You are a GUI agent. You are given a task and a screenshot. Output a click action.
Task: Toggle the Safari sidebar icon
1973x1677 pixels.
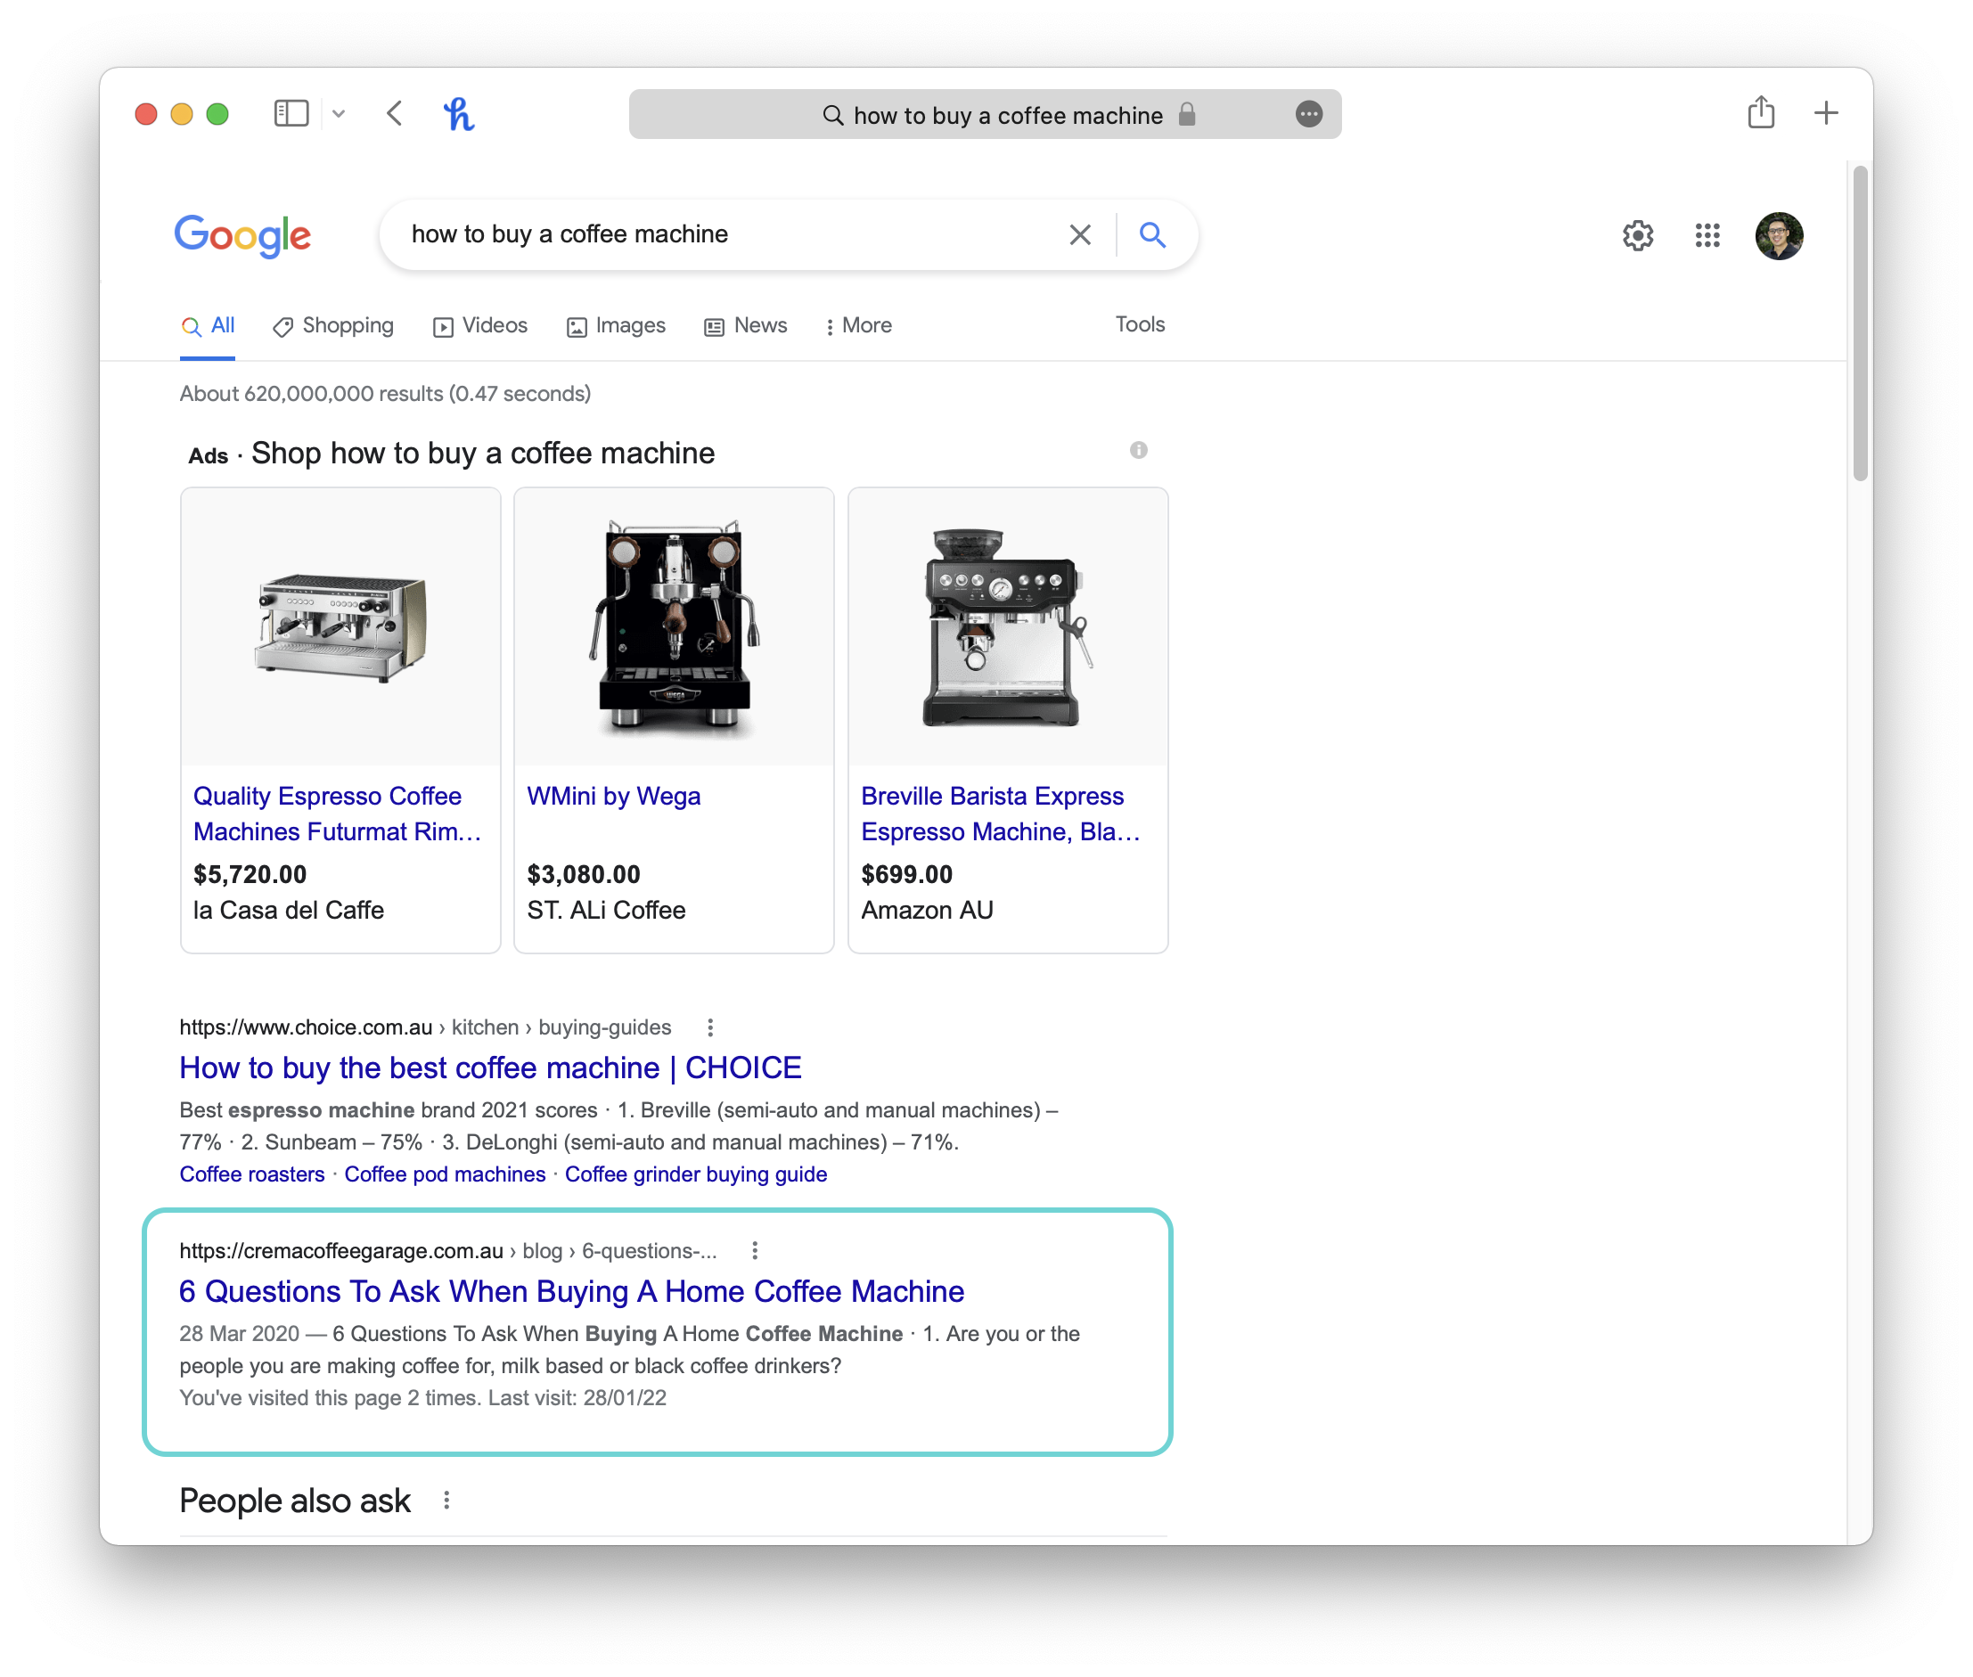pyautogui.click(x=291, y=114)
